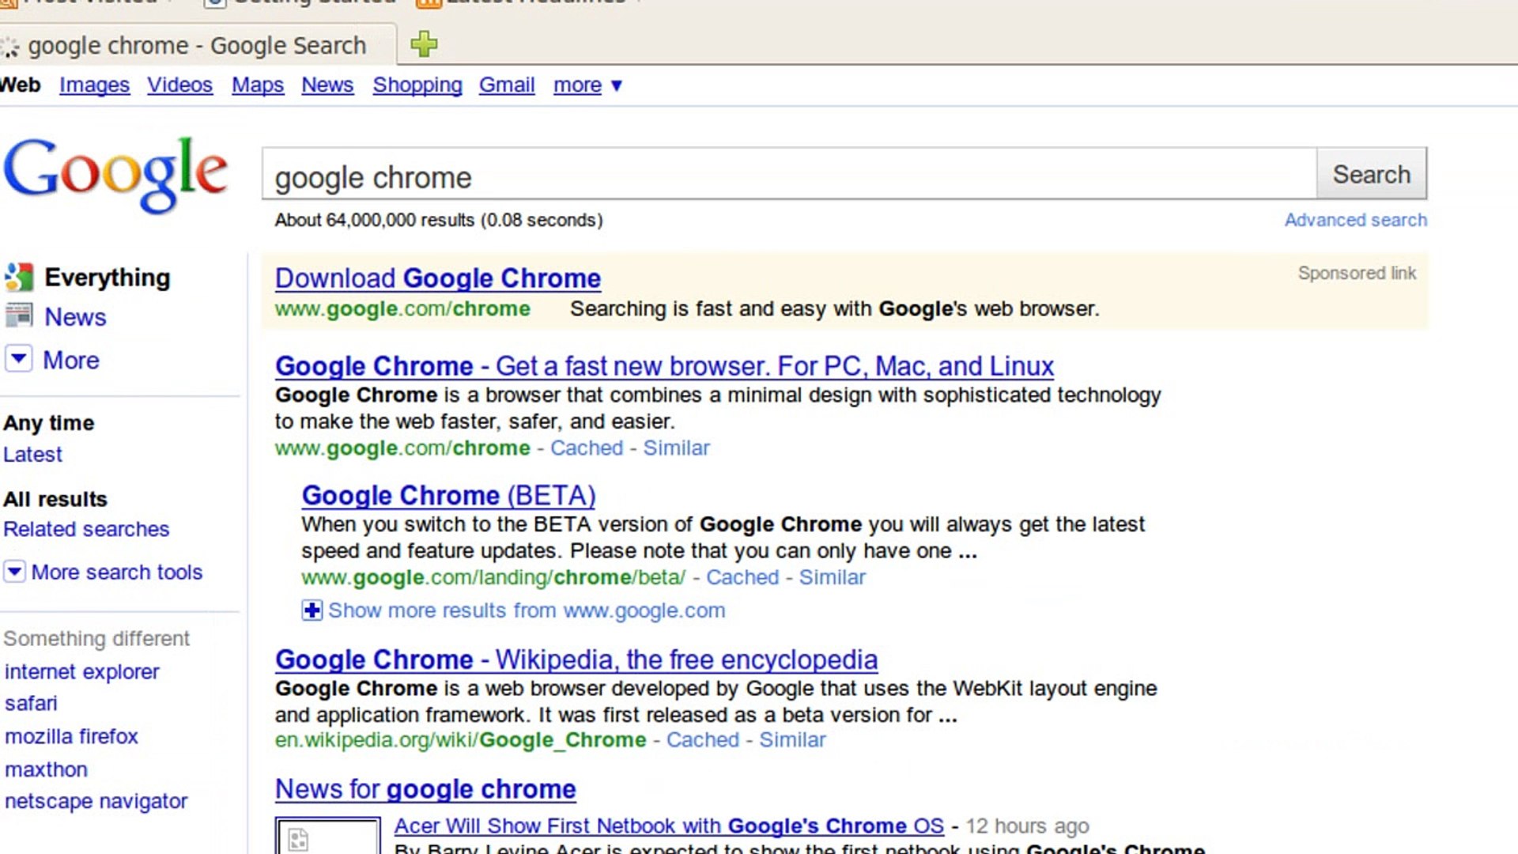The width and height of the screenshot is (1518, 854).
Task: Click the news article thumbnail placeholder
Action: coord(327,837)
